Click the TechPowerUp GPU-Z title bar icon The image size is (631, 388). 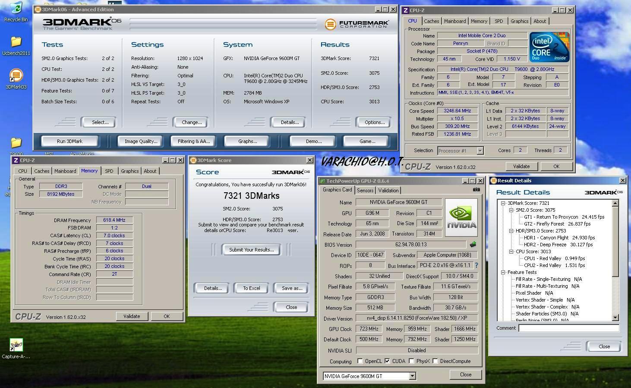tap(322, 181)
